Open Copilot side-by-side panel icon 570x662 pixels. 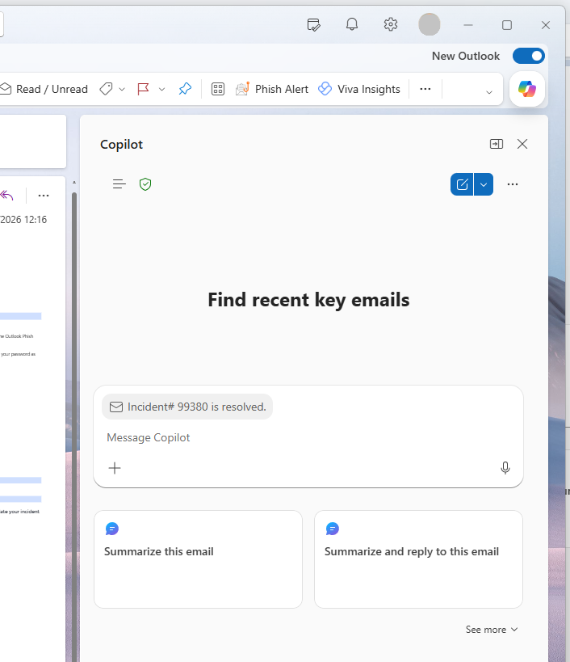pos(497,144)
